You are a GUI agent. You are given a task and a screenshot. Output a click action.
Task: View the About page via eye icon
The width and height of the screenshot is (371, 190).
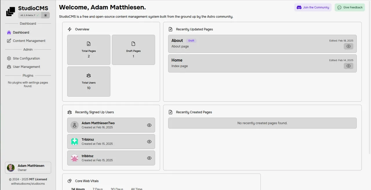[348, 46]
